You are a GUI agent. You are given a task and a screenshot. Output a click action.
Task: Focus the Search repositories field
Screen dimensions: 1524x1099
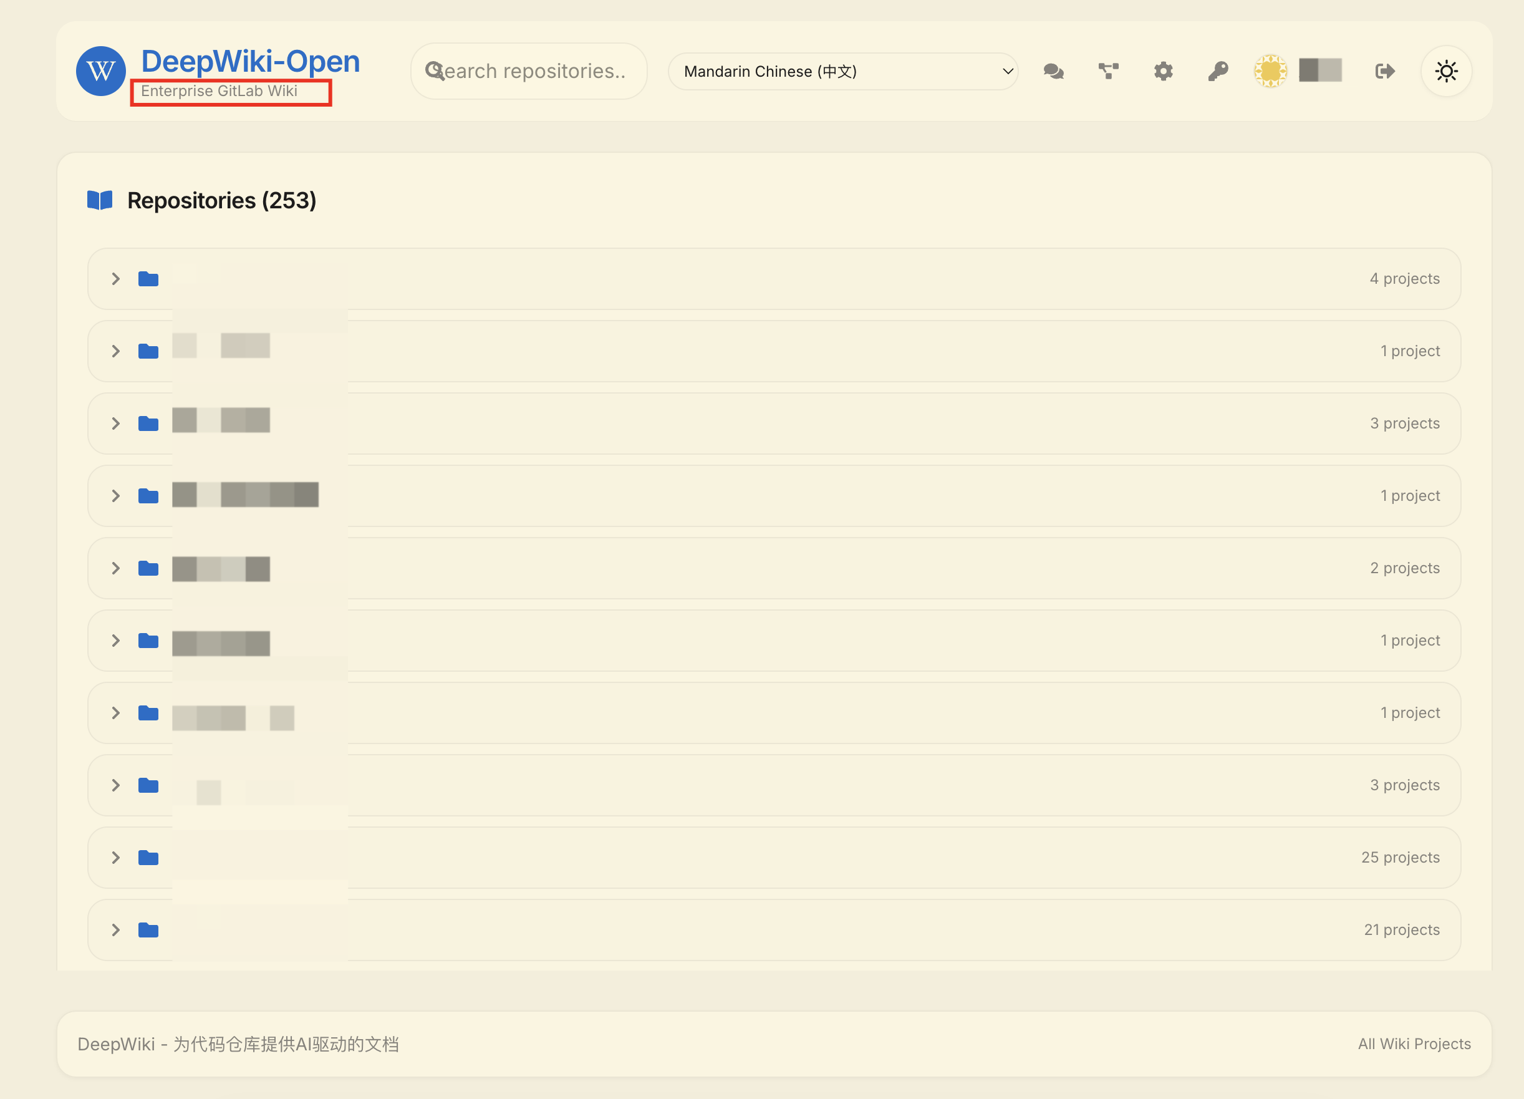529,71
